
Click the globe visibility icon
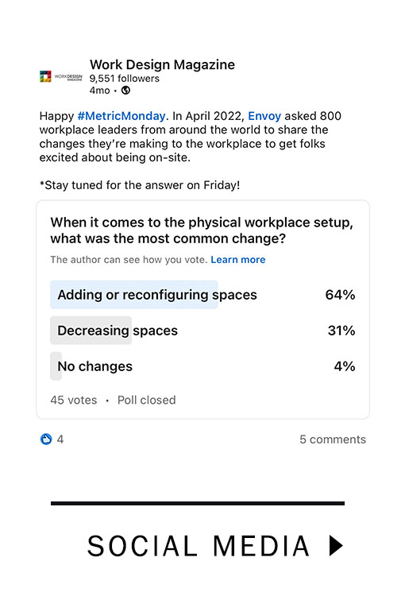pyautogui.click(x=125, y=91)
